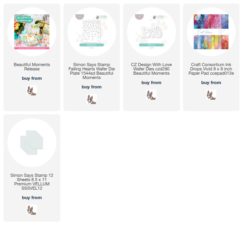The width and height of the screenshot is (243, 230).
Task: Click 'buy from' under Beautiful Moments Release
Action: pyautogui.click(x=32, y=78)
